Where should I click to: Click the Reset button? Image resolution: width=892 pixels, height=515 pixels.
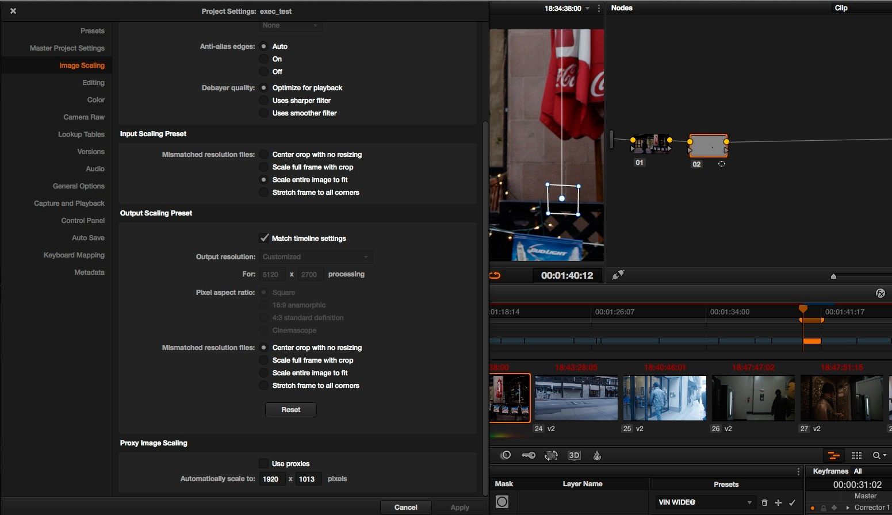(x=290, y=410)
